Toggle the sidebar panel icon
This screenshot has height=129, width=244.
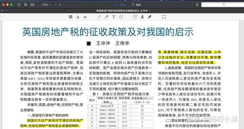[19, 5]
